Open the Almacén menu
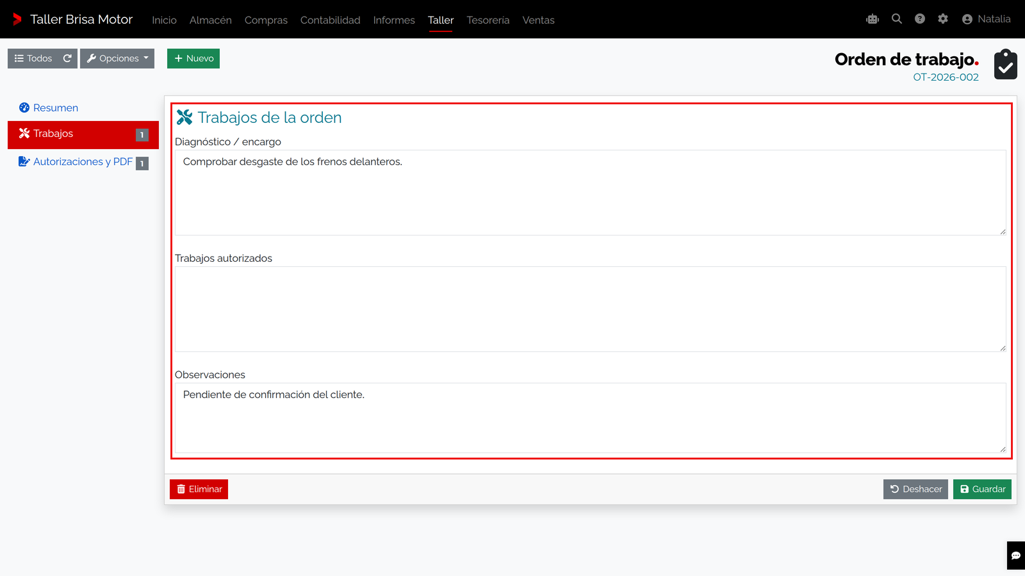Screen dimensions: 1025x576 point(211,20)
